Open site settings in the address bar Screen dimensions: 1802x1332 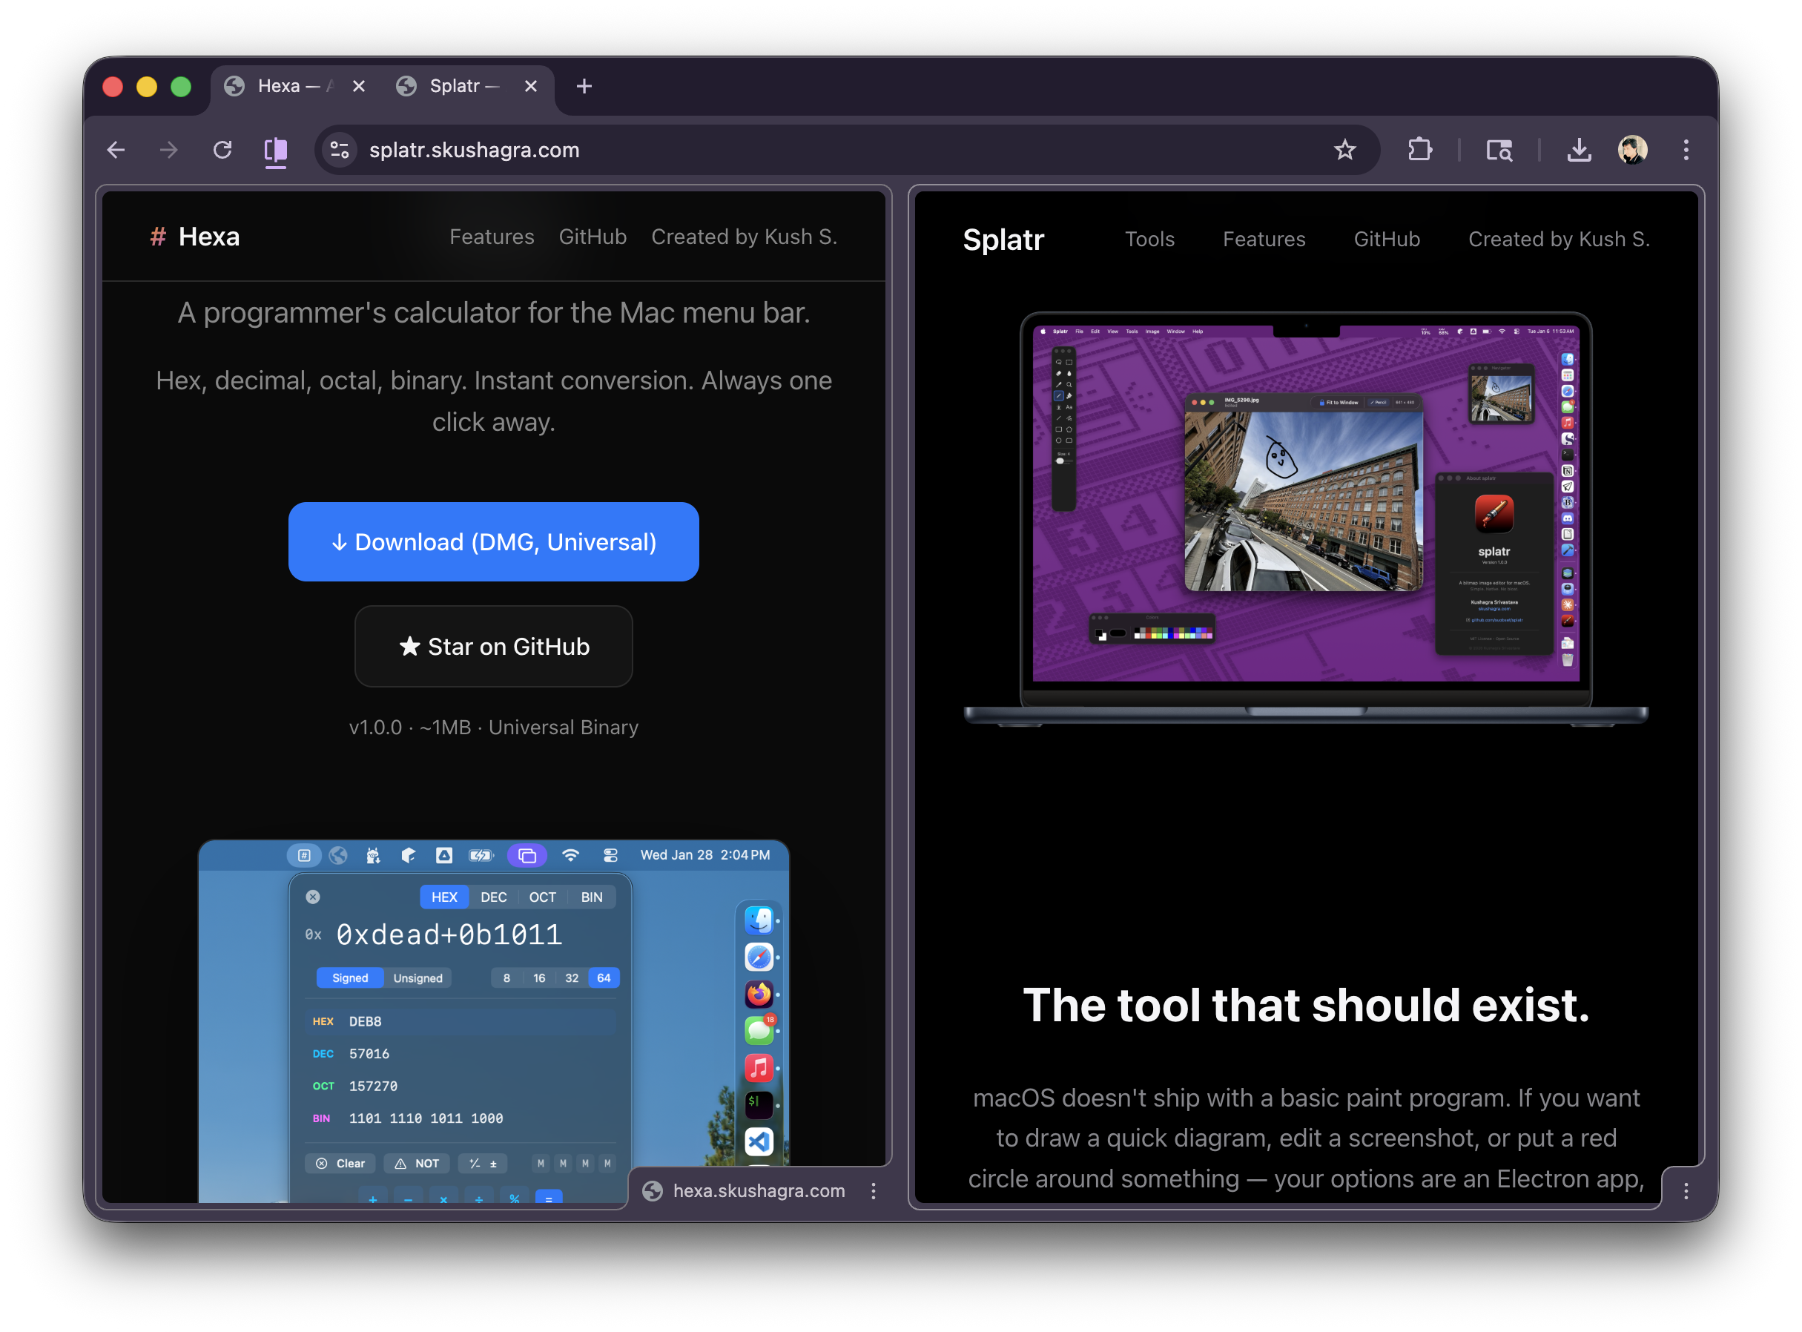click(x=340, y=150)
